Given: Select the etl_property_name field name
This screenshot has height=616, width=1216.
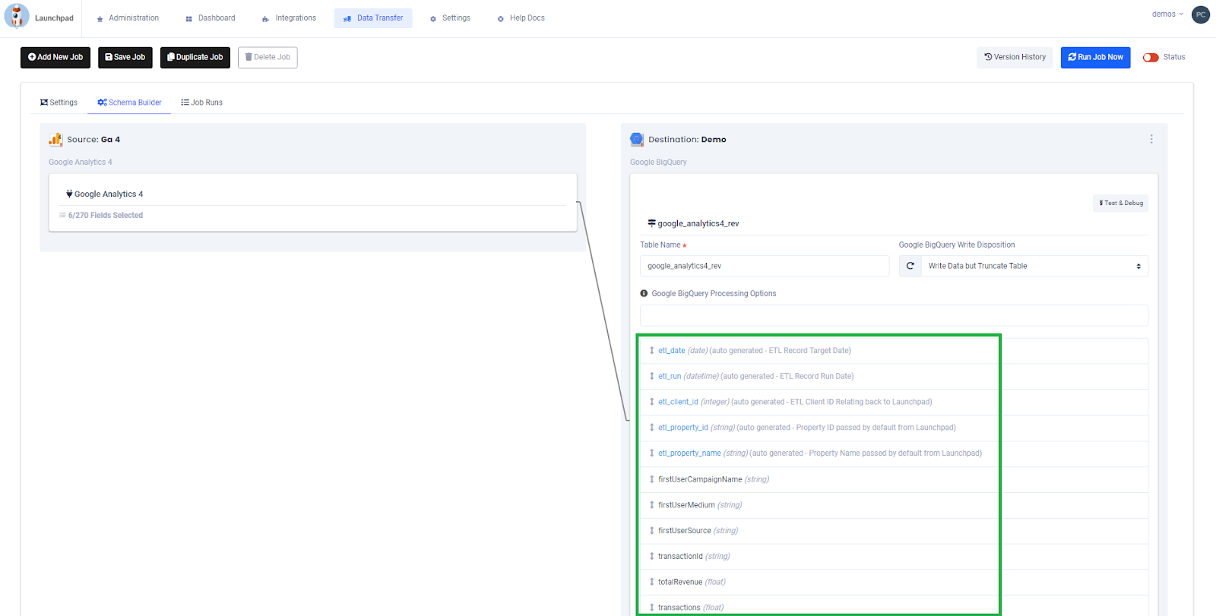Looking at the screenshot, I should click(x=689, y=453).
